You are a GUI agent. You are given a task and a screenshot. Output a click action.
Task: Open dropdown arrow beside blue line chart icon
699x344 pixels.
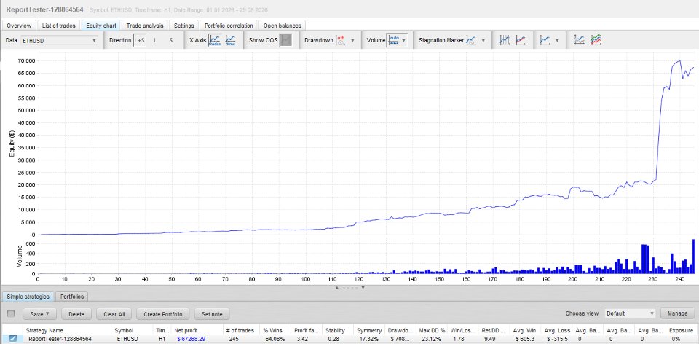(x=557, y=40)
